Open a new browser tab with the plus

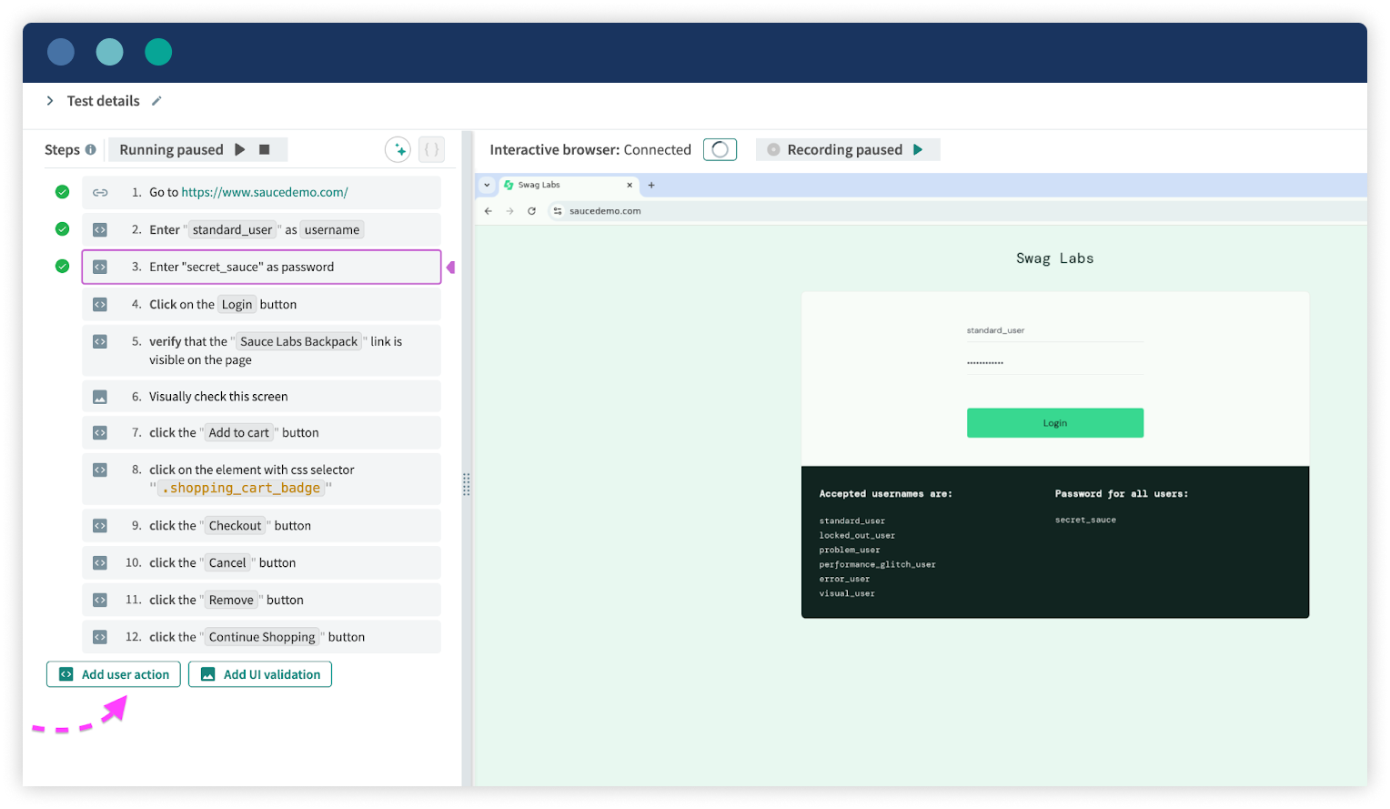pos(650,185)
